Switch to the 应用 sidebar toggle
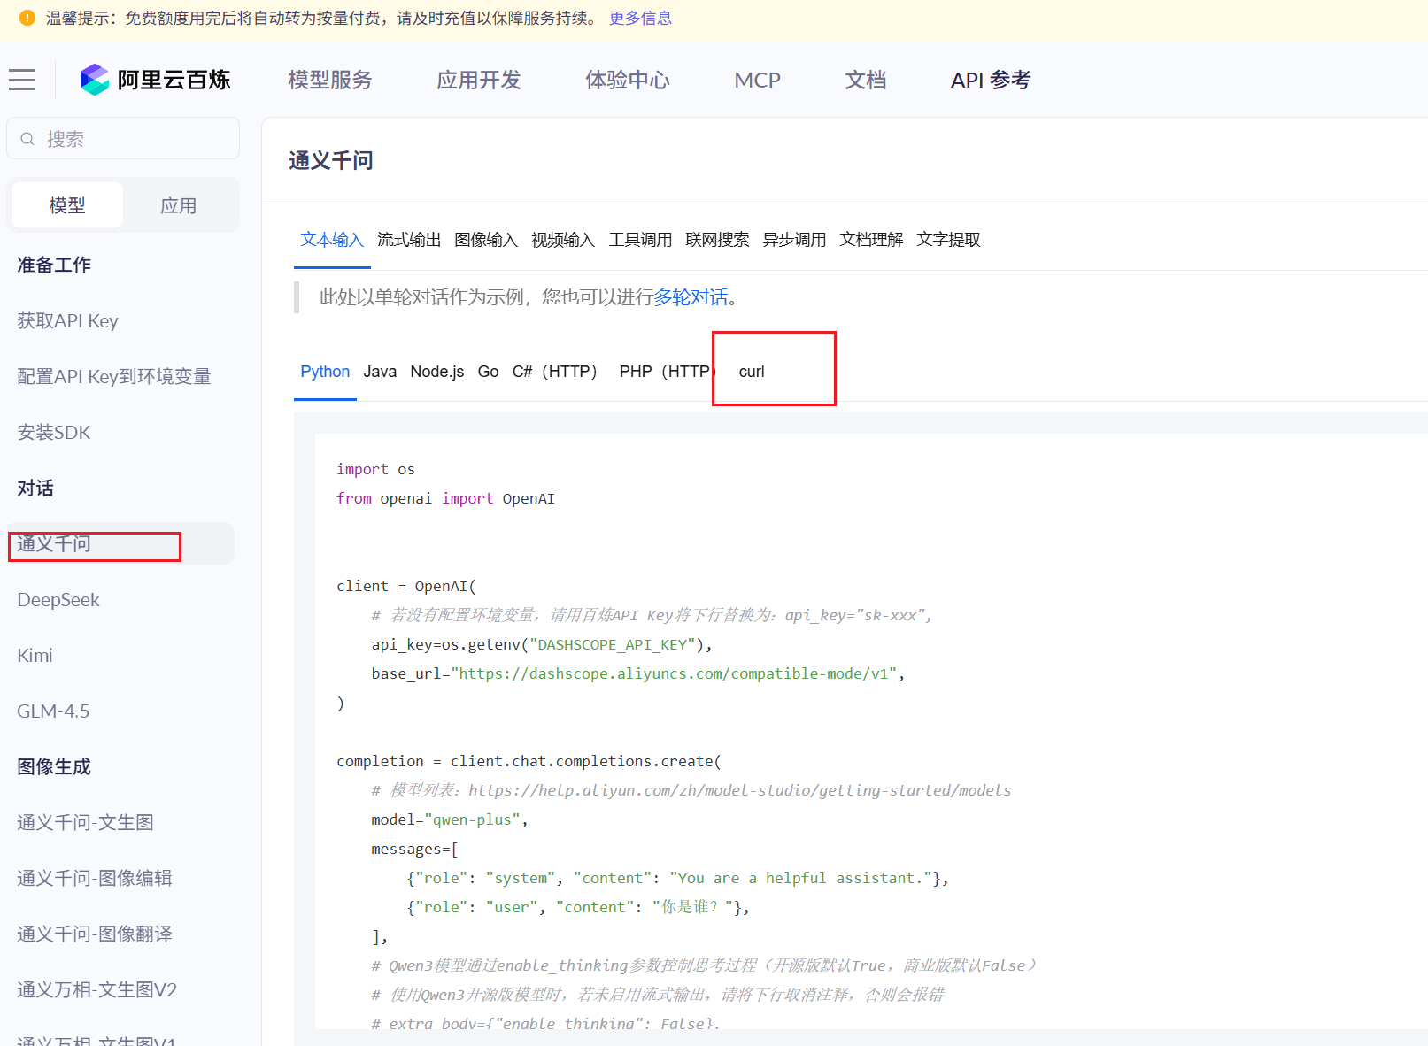 [x=179, y=205]
